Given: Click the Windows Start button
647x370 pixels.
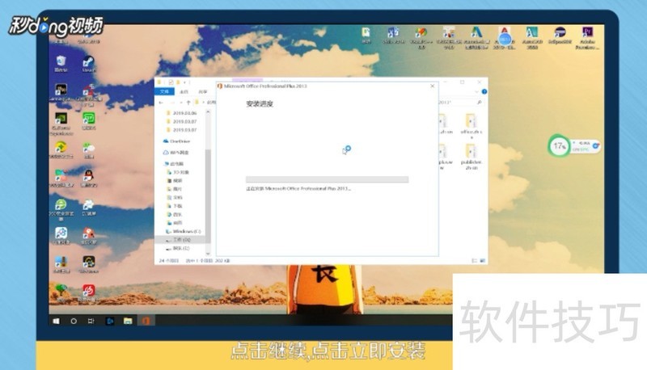Looking at the screenshot, I should point(56,321).
